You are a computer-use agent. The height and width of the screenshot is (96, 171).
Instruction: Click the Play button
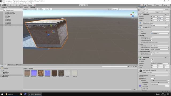pos(81,5)
